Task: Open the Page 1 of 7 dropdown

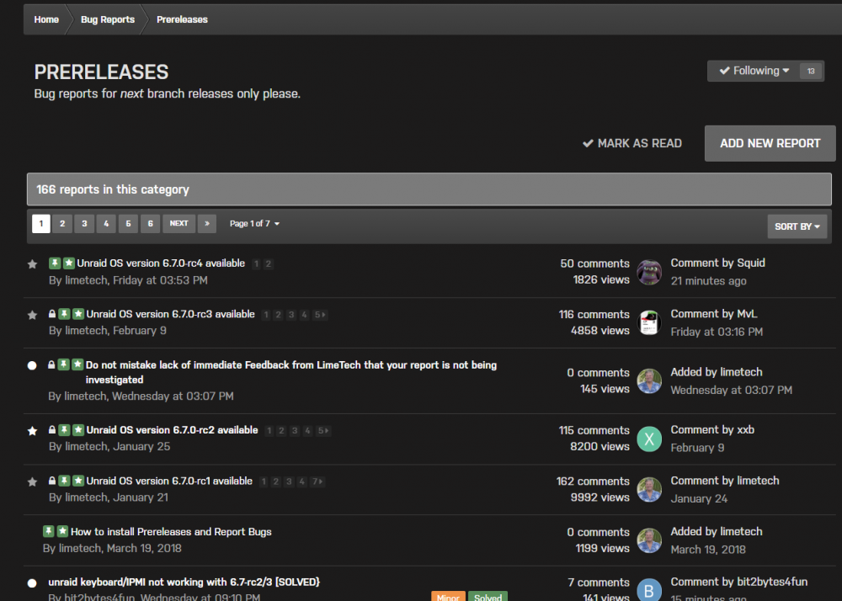Action: 254,224
